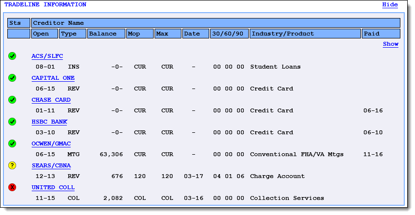Click green check status icon for ACS/SLFC
The height and width of the screenshot is (215, 415).
click(x=12, y=56)
